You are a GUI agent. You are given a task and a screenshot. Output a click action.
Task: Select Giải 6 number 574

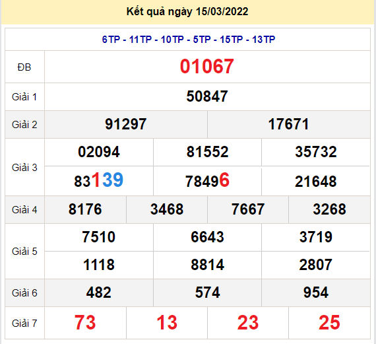point(207,292)
